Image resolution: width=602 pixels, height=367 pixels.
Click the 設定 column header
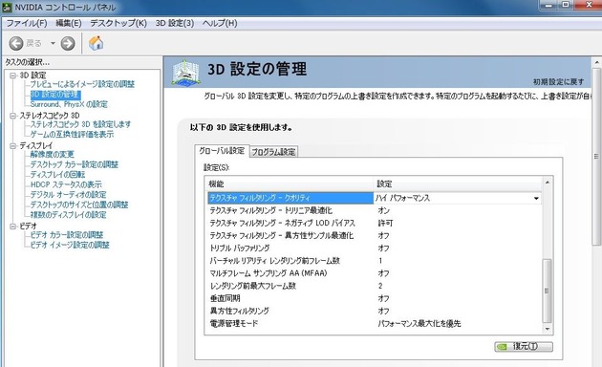[458, 183]
